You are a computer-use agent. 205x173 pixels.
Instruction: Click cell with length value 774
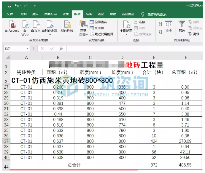[x=122, y=125]
